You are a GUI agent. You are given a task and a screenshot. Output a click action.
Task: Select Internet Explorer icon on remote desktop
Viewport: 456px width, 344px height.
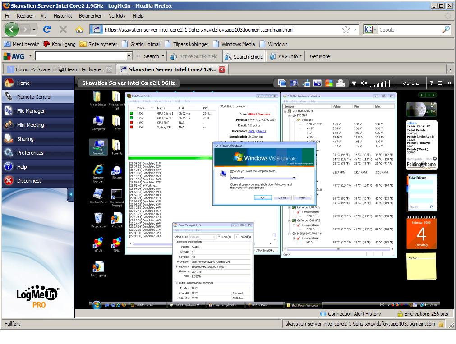point(98,174)
